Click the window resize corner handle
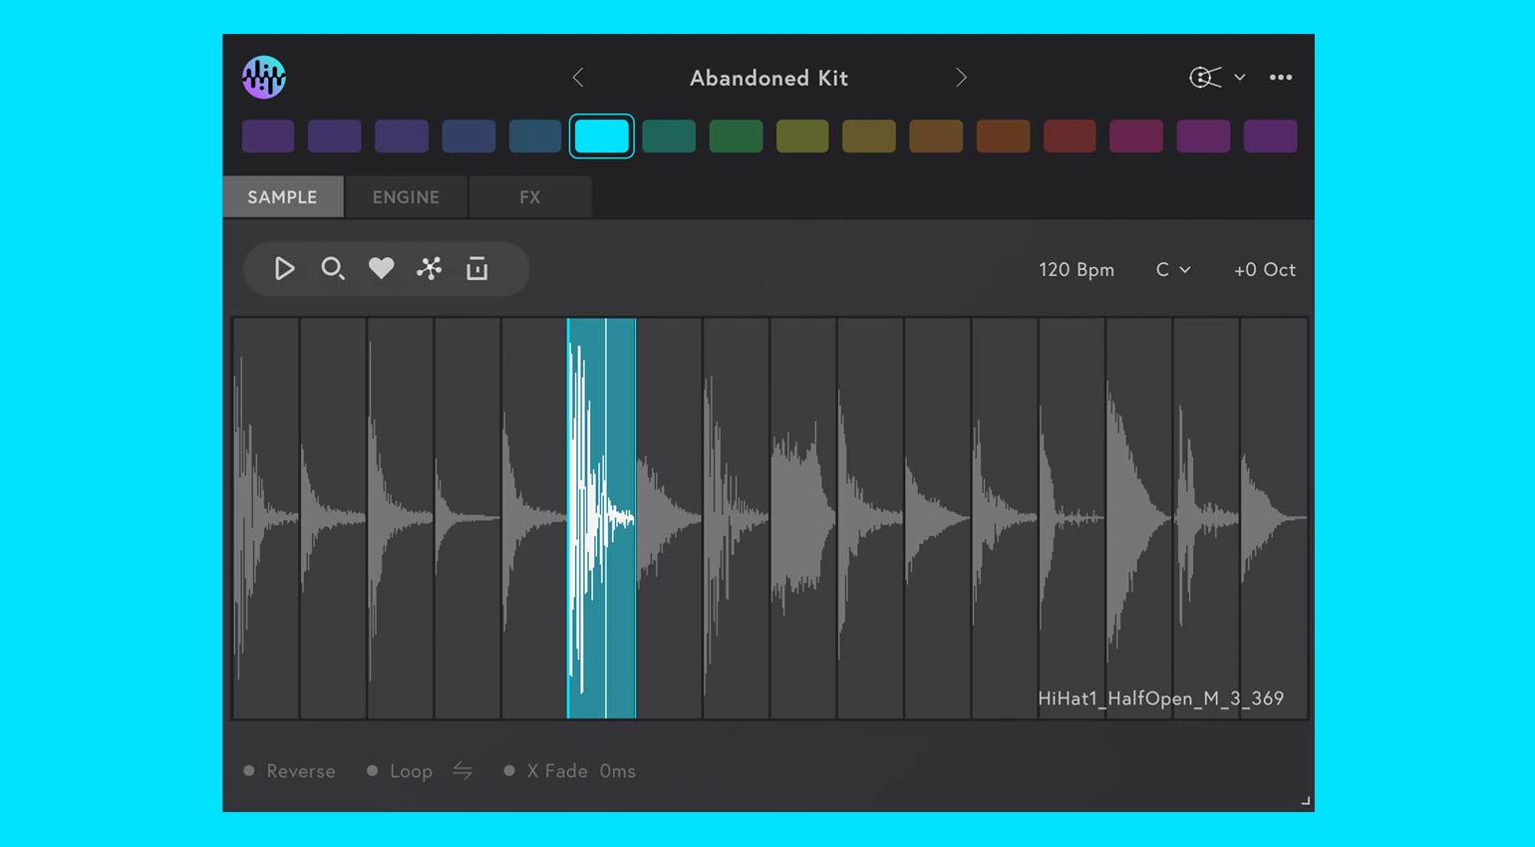 (1305, 801)
